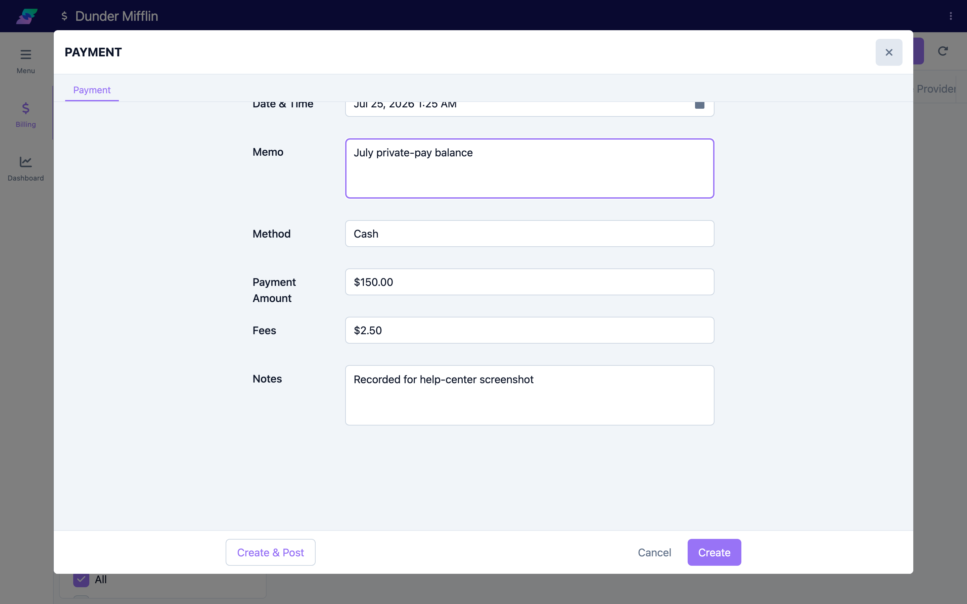This screenshot has width=967, height=604.
Task: Click the PAYMENT dialog heading
Action: [93, 52]
